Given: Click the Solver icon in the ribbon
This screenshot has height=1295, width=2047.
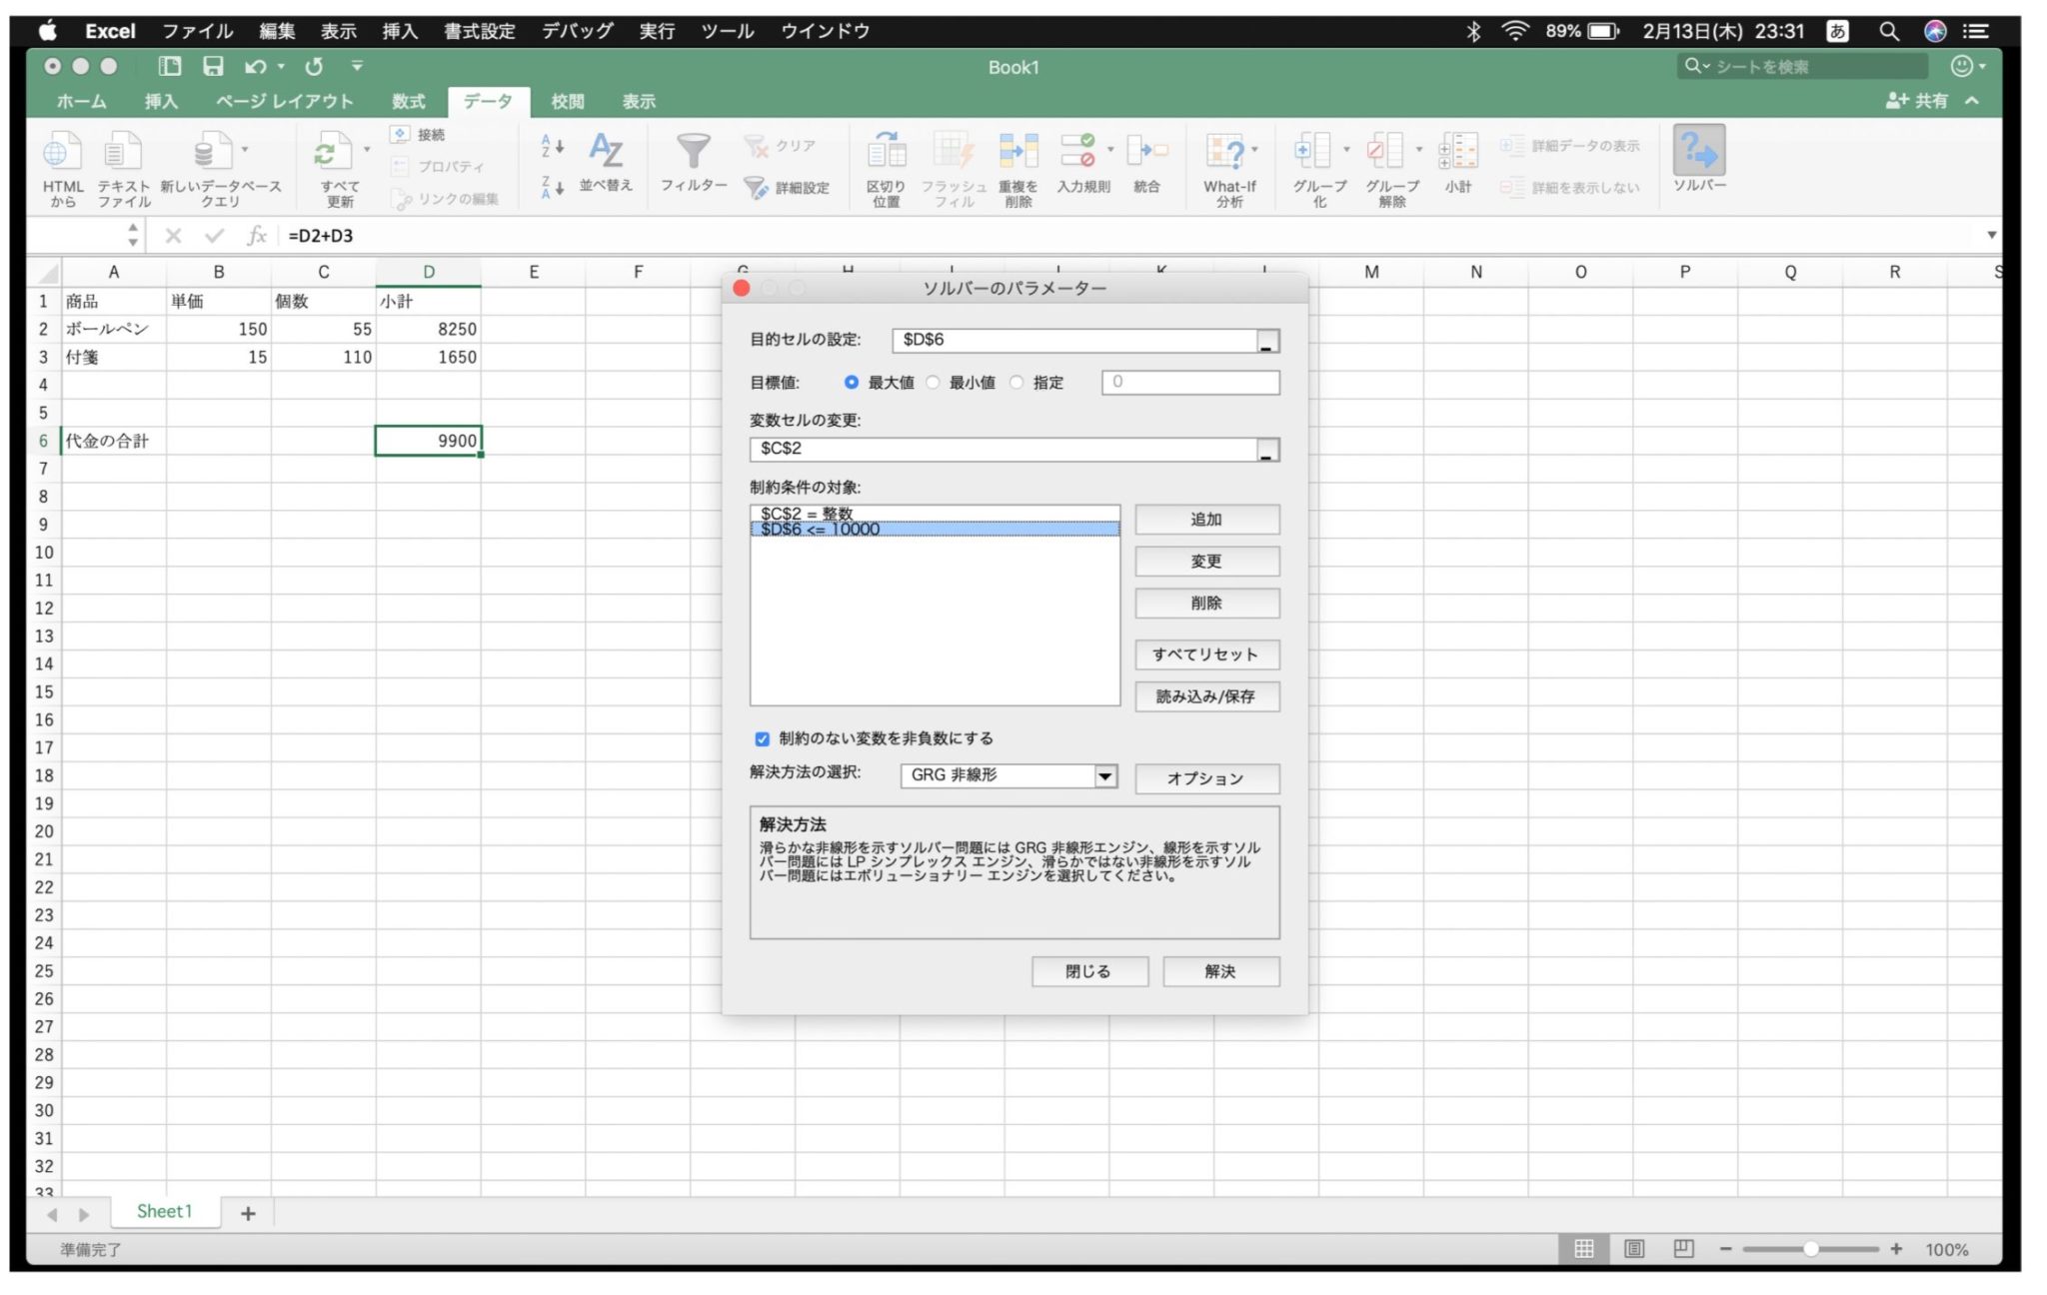Looking at the screenshot, I should [1698, 152].
